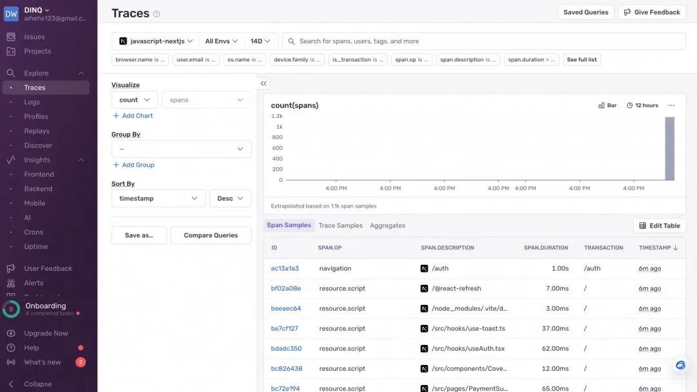Click the floating chat widget icon
The image size is (697, 392).
click(x=680, y=366)
